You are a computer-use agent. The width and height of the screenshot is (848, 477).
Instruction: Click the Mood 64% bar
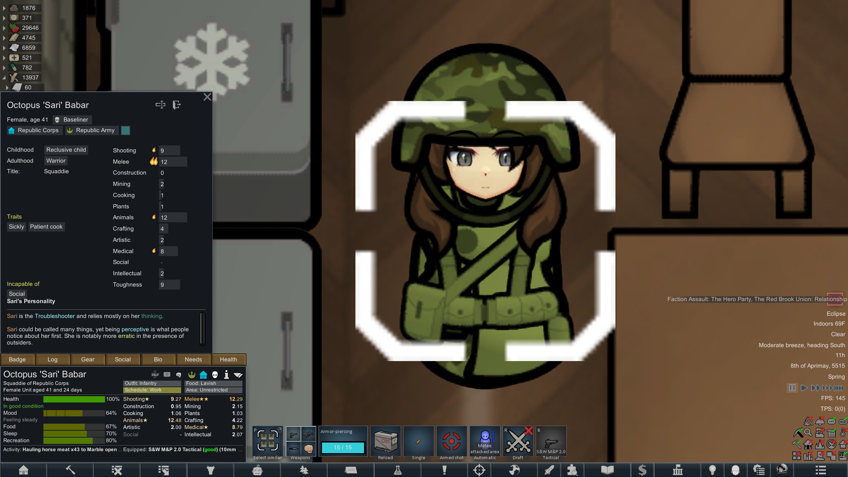click(74, 413)
